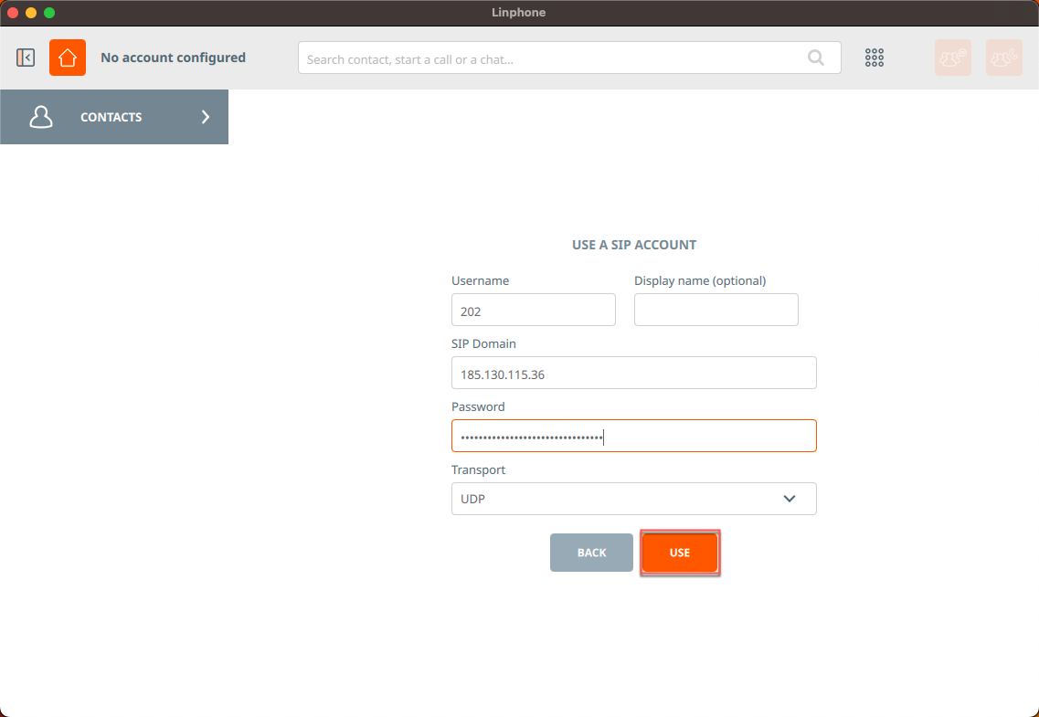Go to the orange Home icon
This screenshot has width=1039, height=717.
coord(68,58)
